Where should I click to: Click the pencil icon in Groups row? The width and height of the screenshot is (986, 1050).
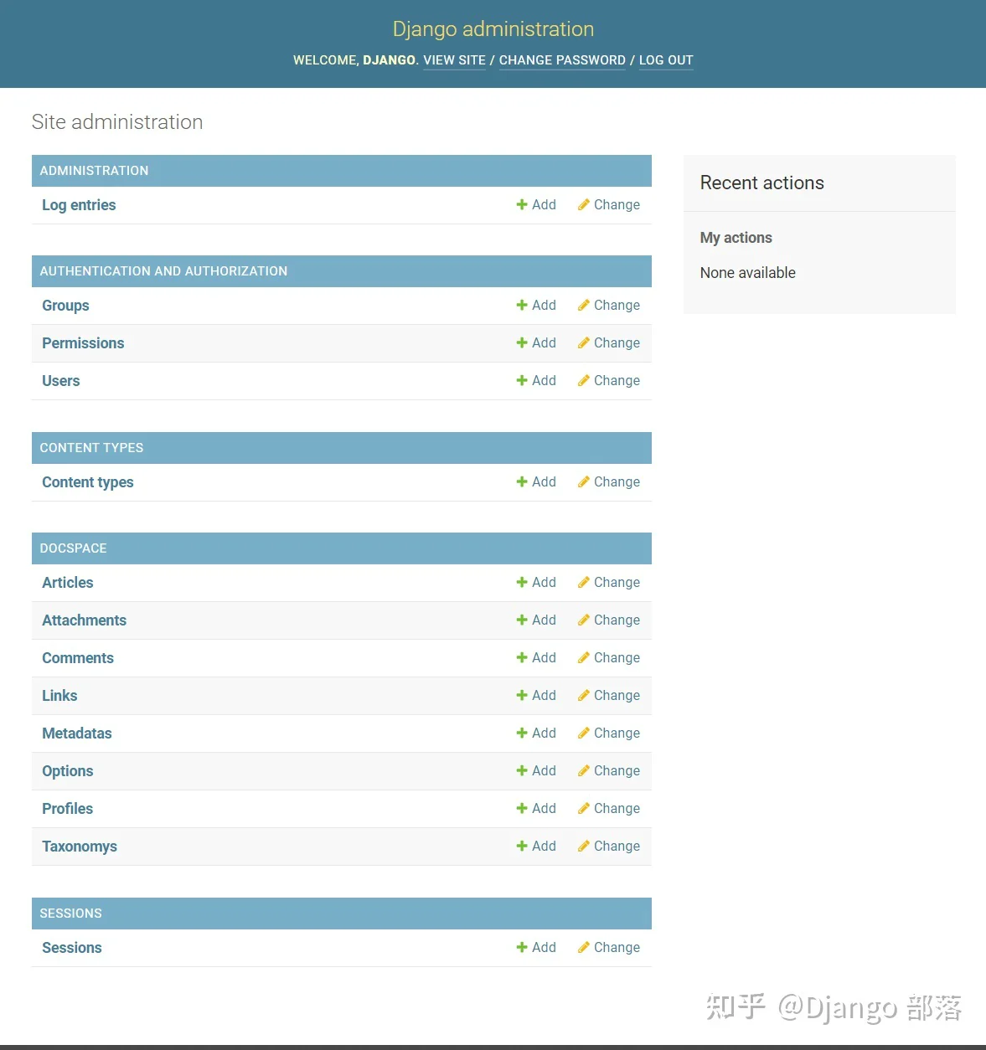point(583,305)
